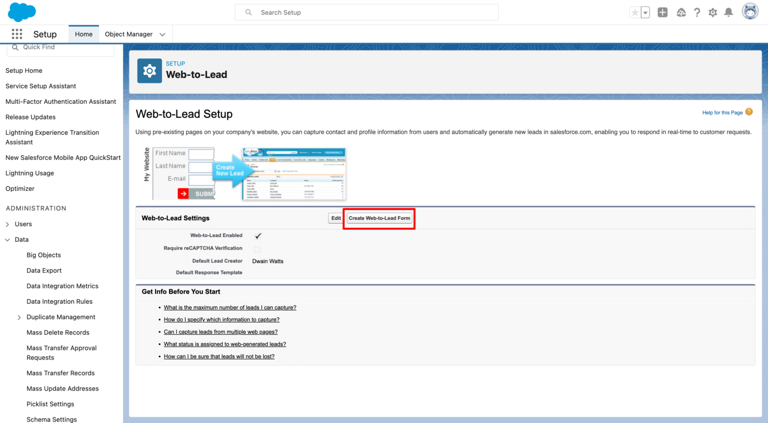This screenshot has width=768, height=423.
Task: Click the Edit button in settings
Action: click(x=336, y=218)
